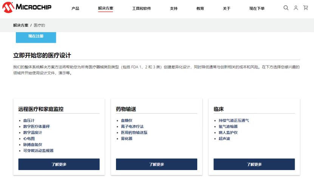Open the 工具和软件 menu
The width and height of the screenshot is (314, 181).
142,8
